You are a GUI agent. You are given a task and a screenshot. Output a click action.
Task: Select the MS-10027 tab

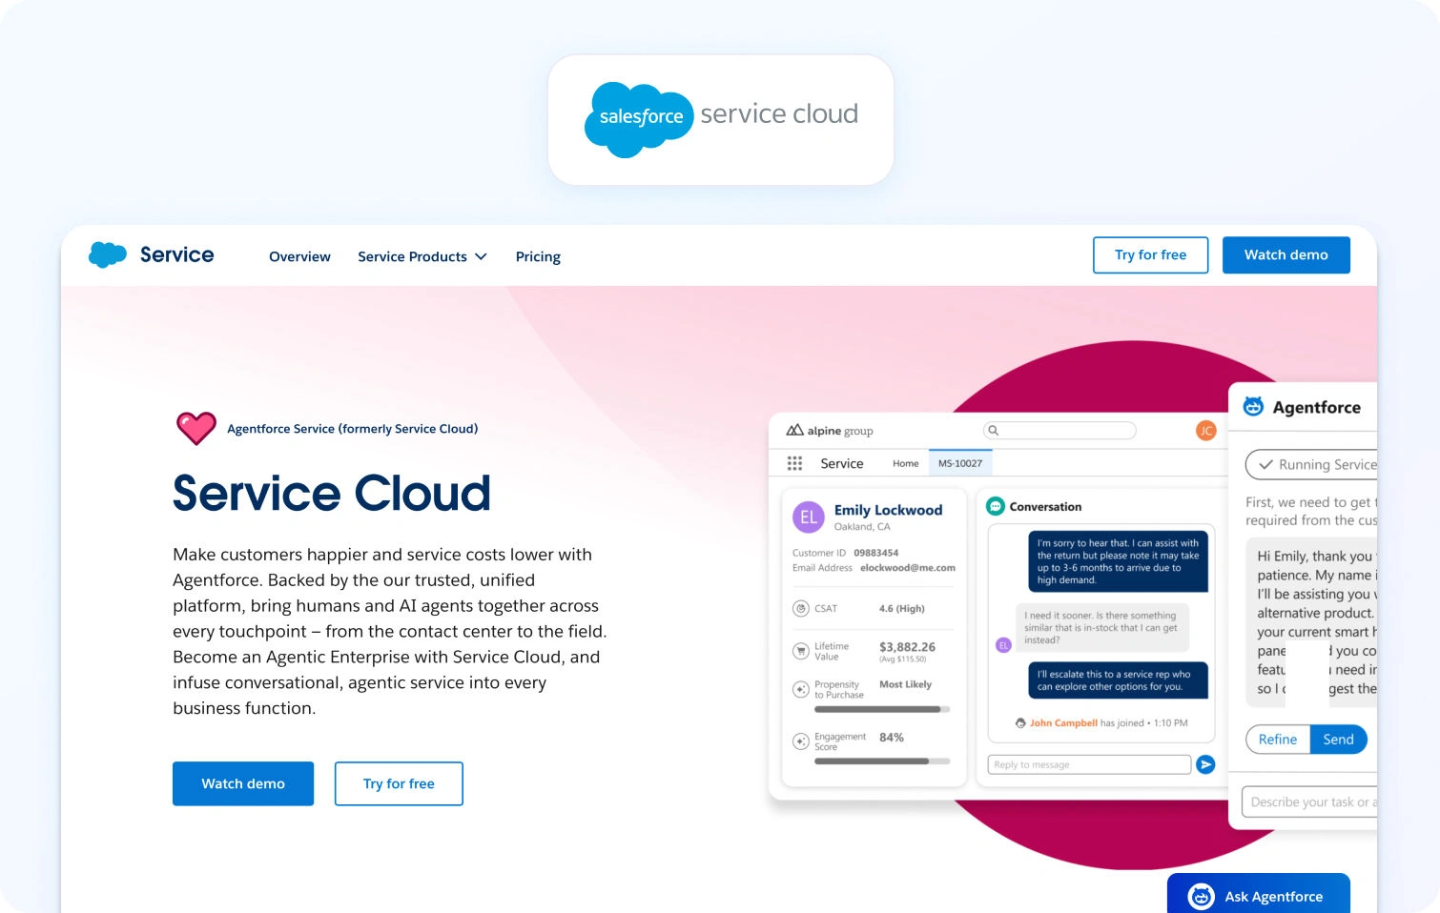(x=960, y=463)
